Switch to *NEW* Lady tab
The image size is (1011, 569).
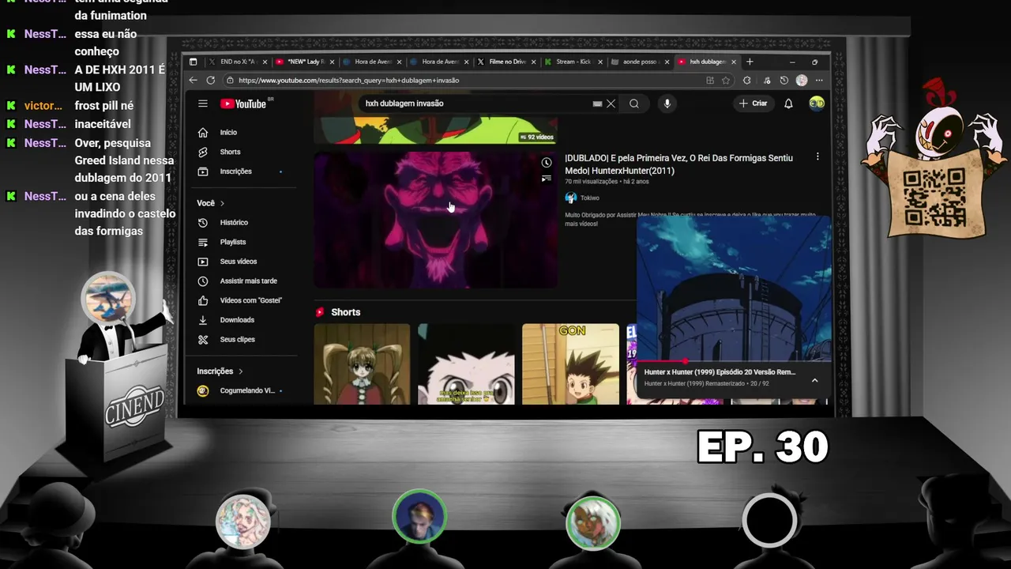coord(304,62)
